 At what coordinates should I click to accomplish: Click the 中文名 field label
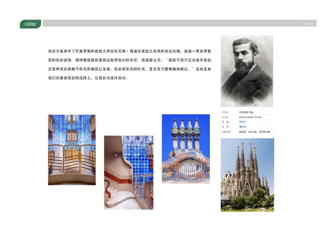click(225, 112)
